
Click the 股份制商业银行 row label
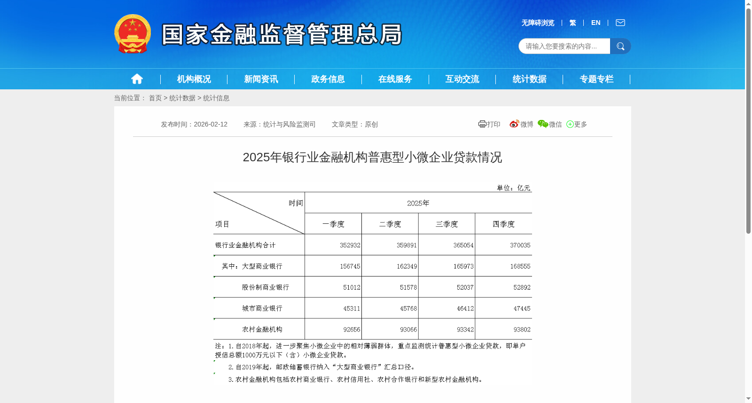[266, 287]
